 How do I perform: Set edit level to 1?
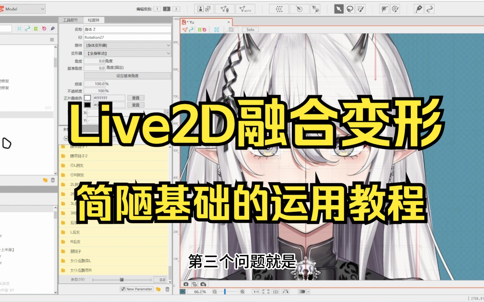point(157,9)
